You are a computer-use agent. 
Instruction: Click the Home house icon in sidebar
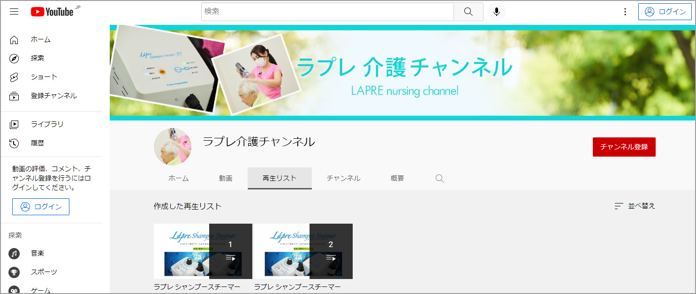[14, 39]
